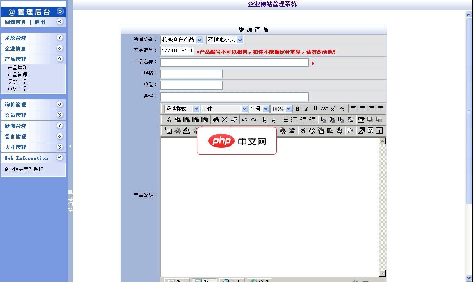Toggle bold formatting in the editor

tap(297, 109)
